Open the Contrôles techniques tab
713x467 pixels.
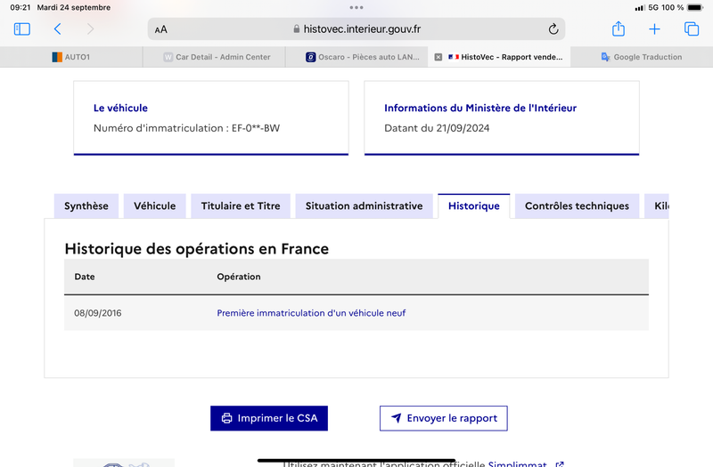coord(577,206)
